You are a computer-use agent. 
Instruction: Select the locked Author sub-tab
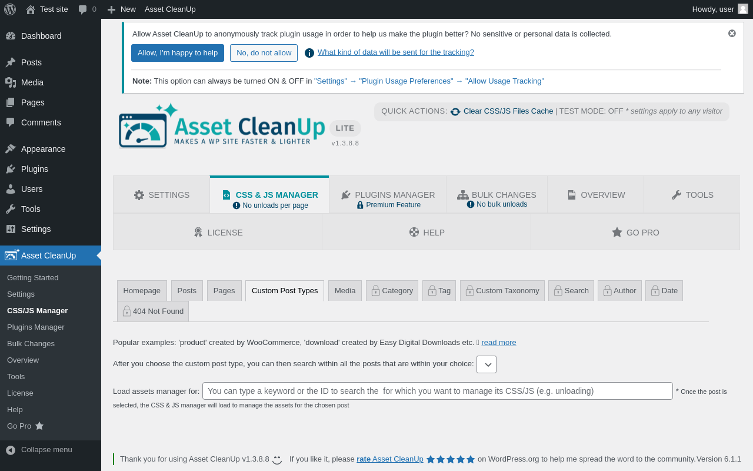pos(619,291)
